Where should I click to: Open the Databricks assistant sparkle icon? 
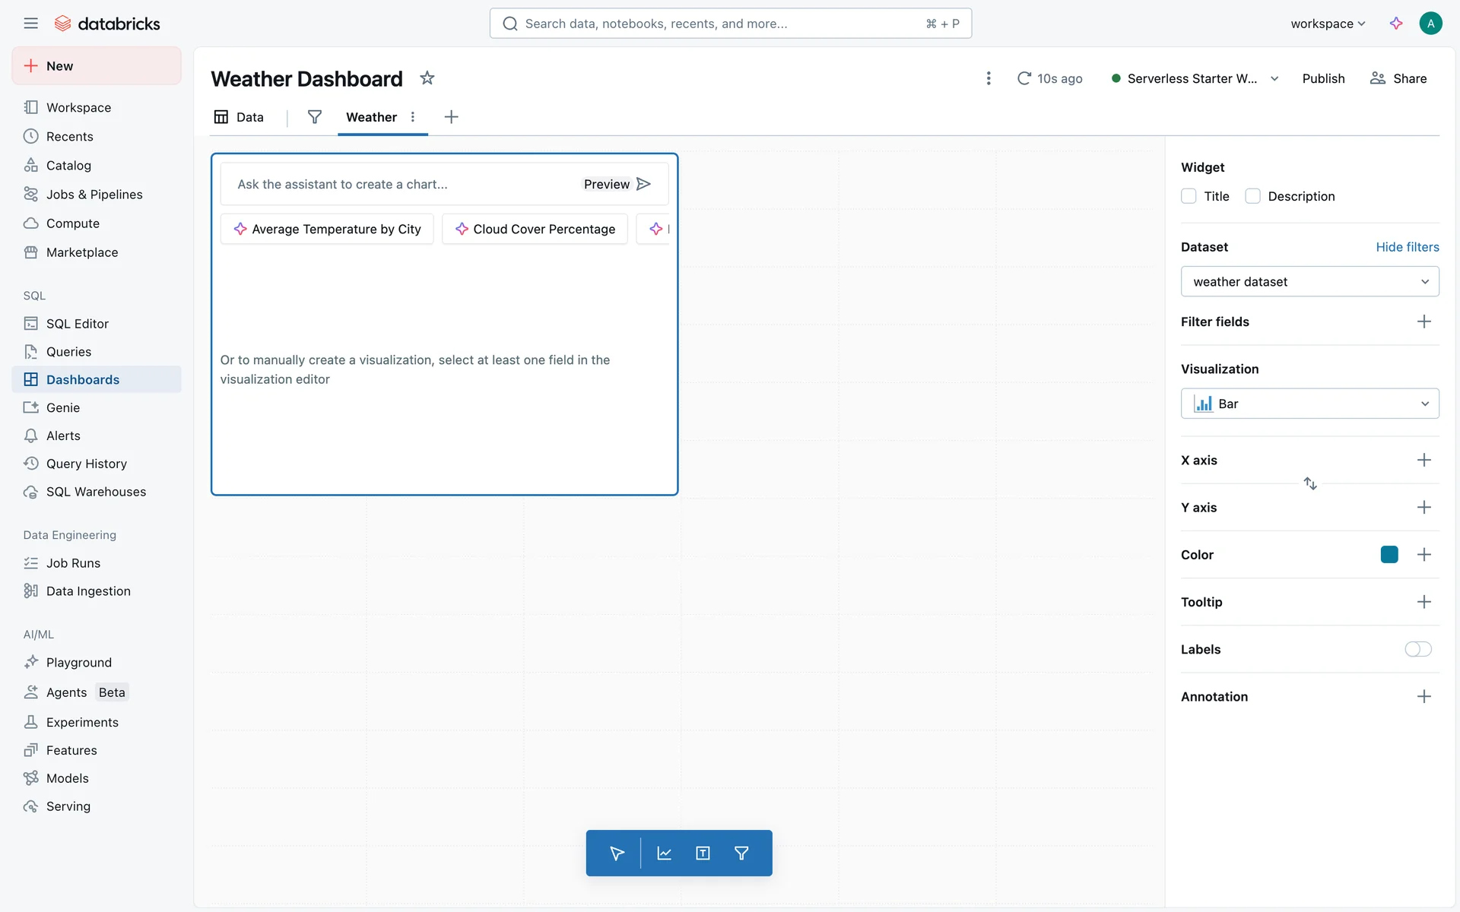[x=1396, y=24]
